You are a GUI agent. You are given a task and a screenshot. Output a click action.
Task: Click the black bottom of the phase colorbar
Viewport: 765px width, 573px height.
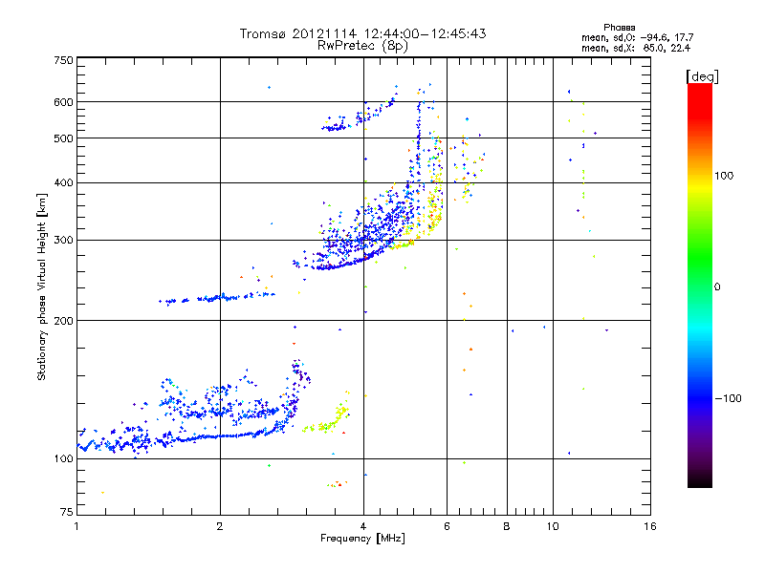click(700, 480)
